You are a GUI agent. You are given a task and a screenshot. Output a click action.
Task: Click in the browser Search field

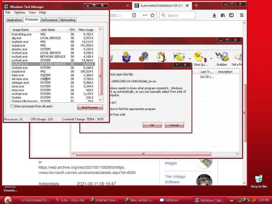coord(177,15)
